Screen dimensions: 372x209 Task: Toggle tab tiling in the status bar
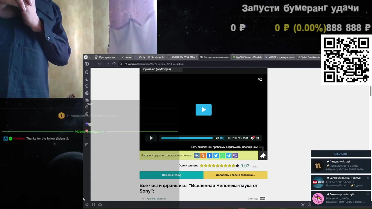point(94,204)
